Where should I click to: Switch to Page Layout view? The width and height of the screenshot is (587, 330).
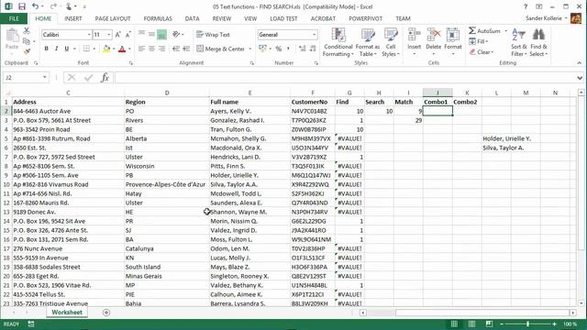pos(471,324)
